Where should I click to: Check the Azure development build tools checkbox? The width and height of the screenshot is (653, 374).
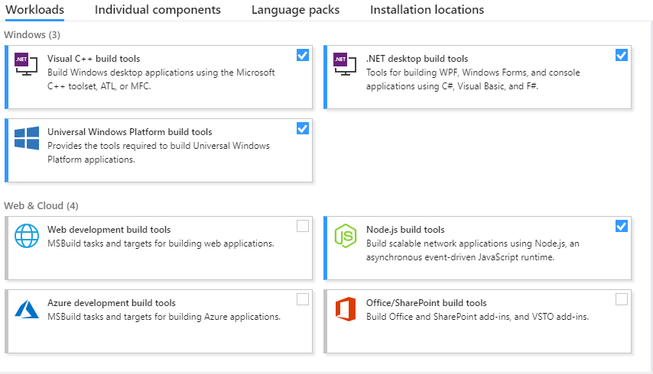point(303,299)
